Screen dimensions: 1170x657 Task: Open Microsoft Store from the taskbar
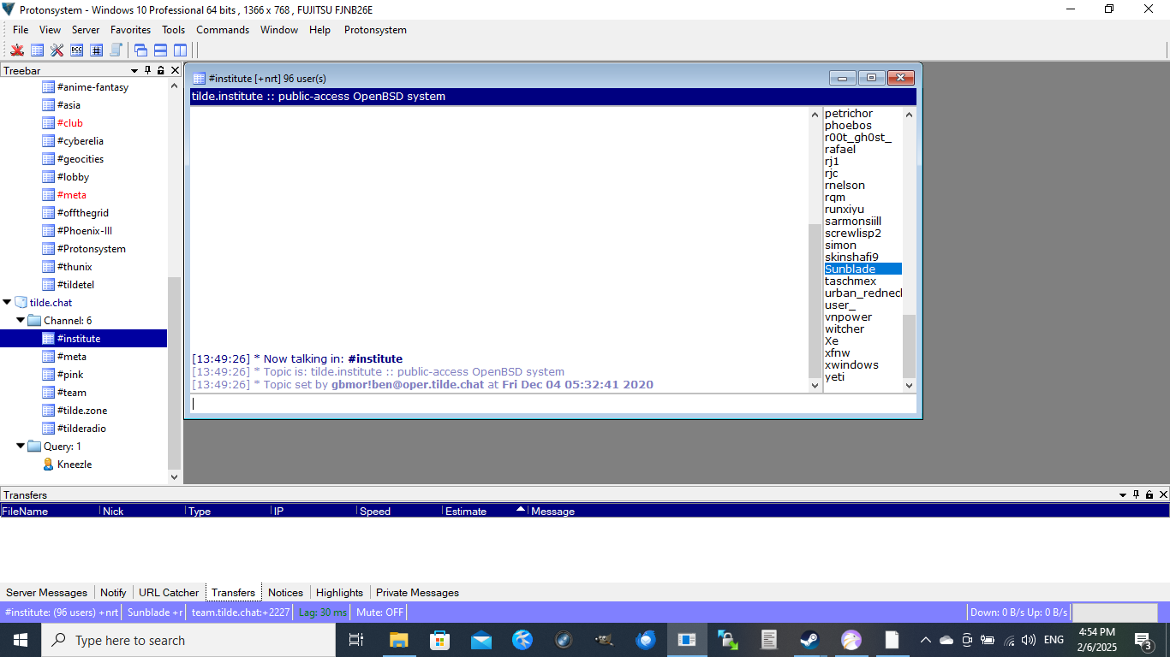439,640
